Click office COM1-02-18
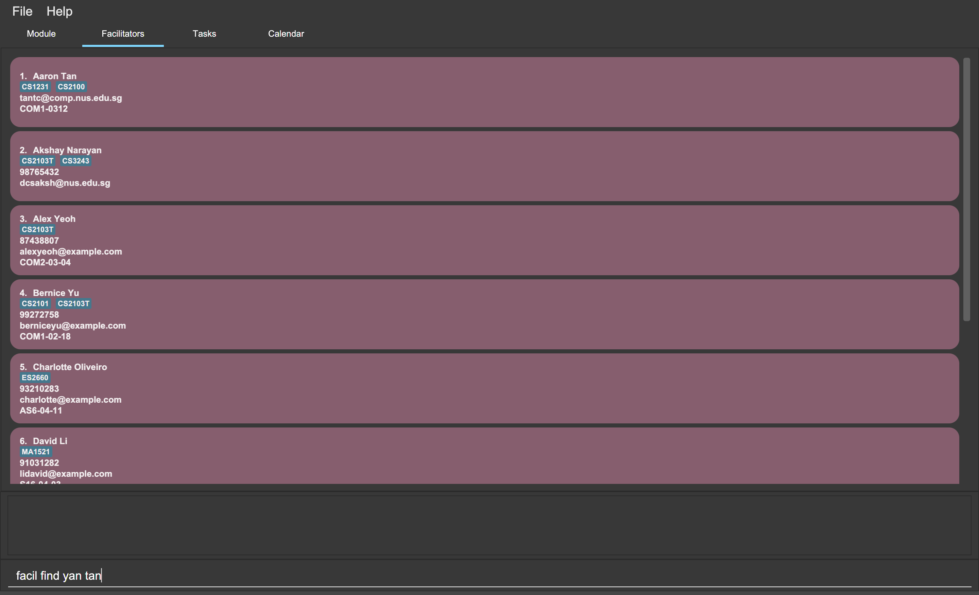979x595 pixels. [45, 336]
